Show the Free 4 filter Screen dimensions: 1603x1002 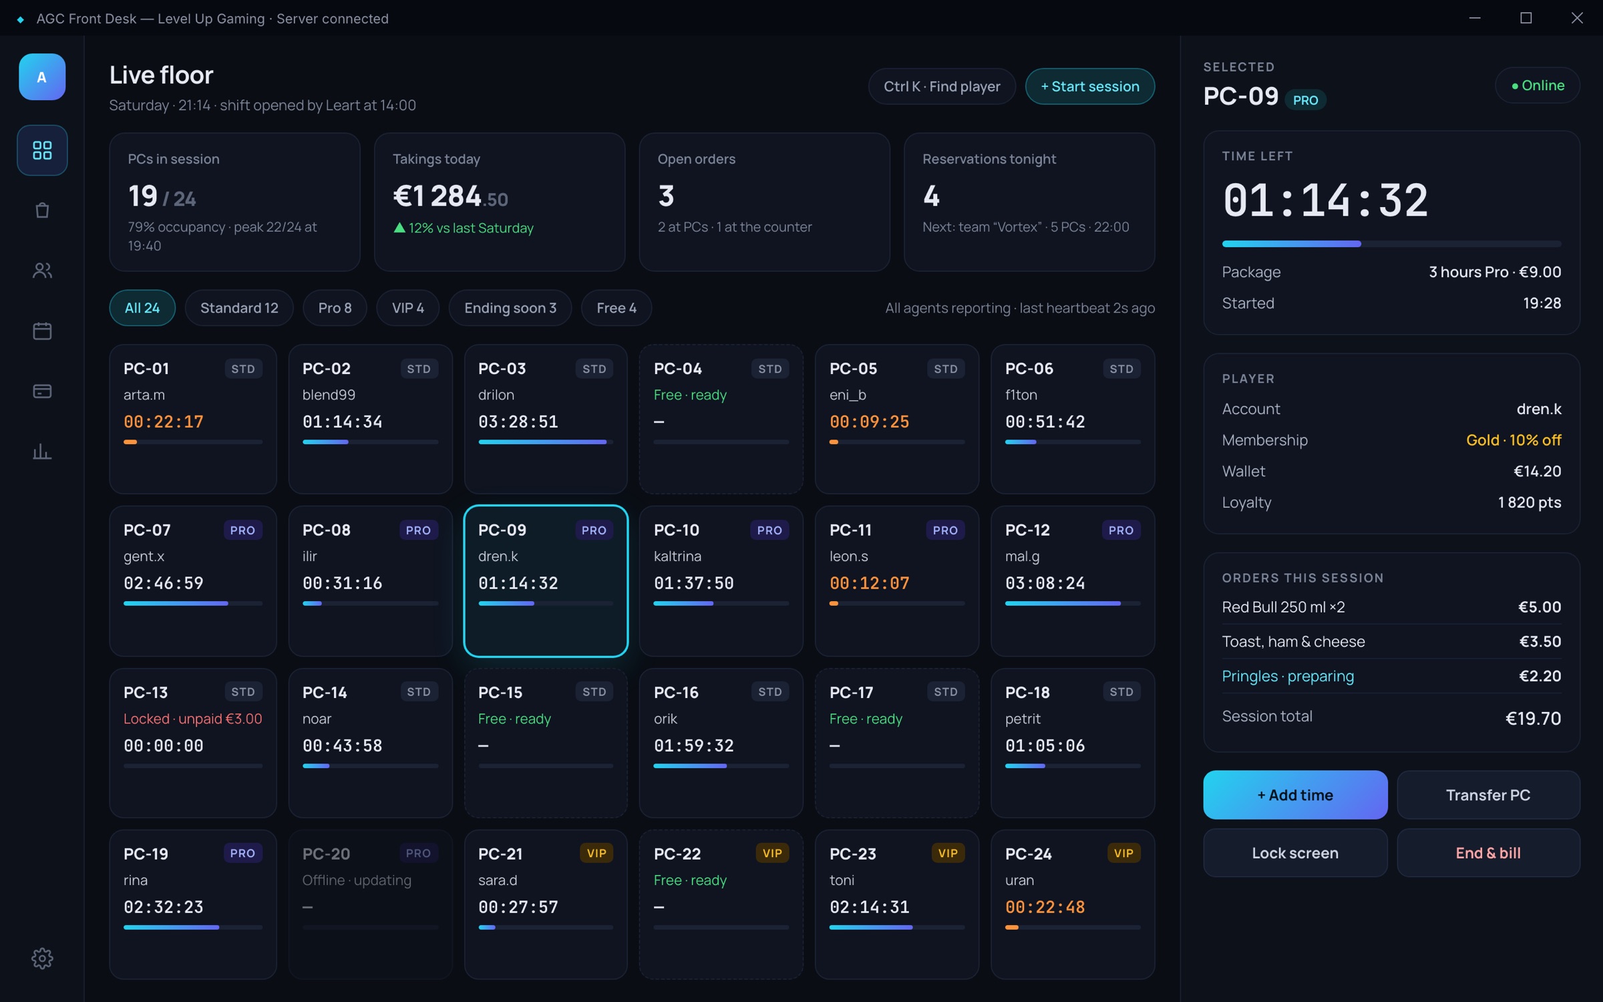[x=616, y=308]
